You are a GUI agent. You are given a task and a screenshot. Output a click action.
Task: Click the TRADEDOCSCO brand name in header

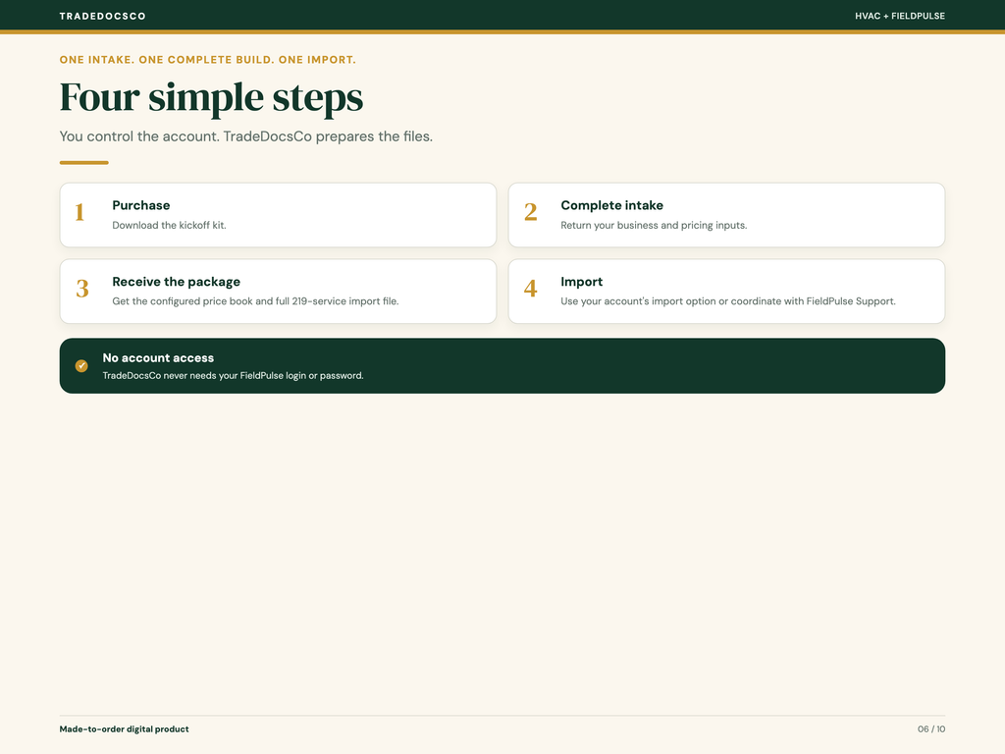(102, 16)
